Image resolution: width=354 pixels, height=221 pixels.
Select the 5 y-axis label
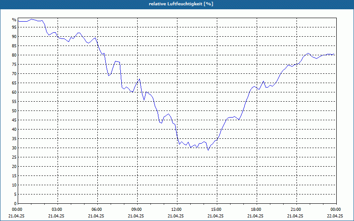tap(15, 194)
